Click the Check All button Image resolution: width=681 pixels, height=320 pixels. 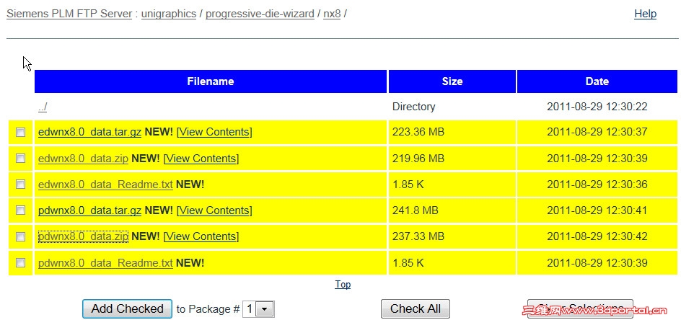tap(415, 308)
